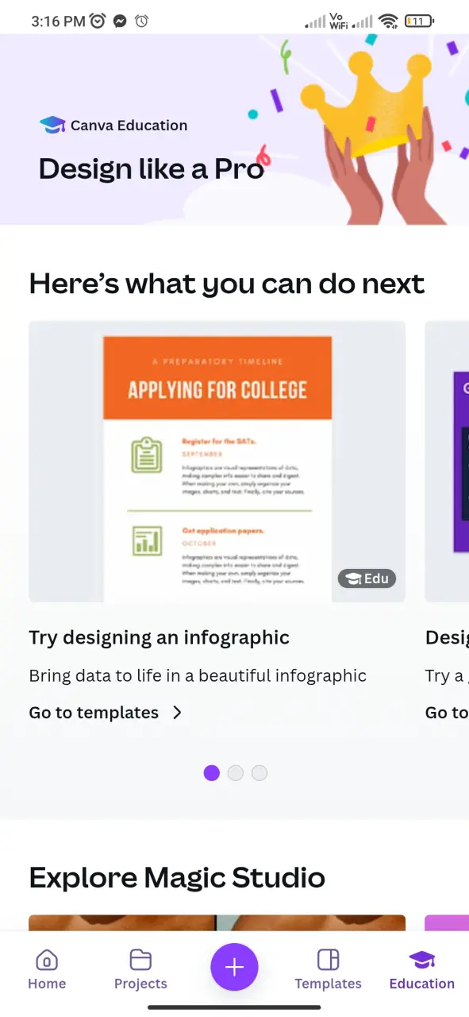469x1017 pixels.
Task: Open the Home tab icon
Action: [x=47, y=960]
